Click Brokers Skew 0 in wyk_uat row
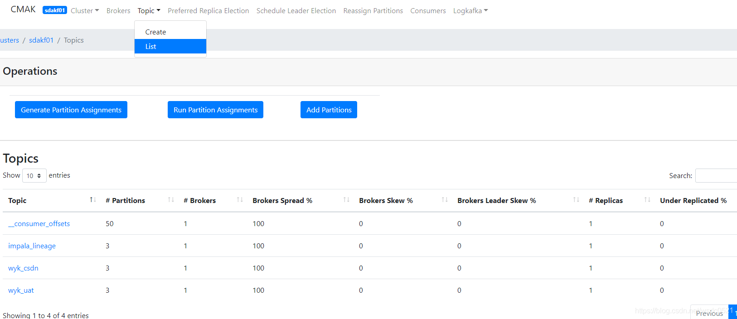Screen dimensions: 737x319 (x=361, y=290)
